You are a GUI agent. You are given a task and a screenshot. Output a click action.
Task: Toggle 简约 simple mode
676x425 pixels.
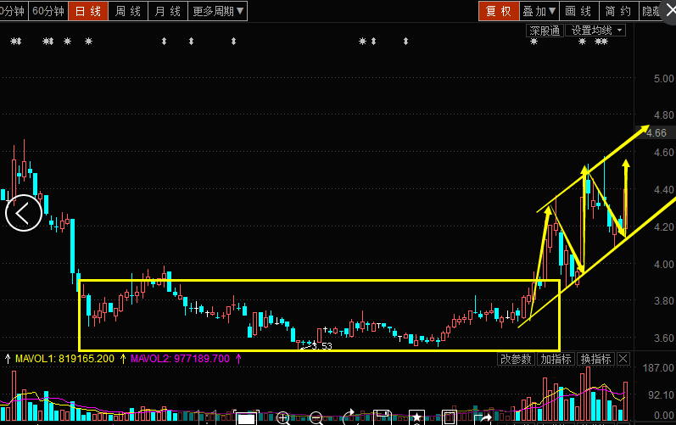[x=617, y=11]
